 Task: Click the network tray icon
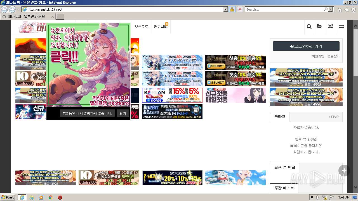point(325,197)
